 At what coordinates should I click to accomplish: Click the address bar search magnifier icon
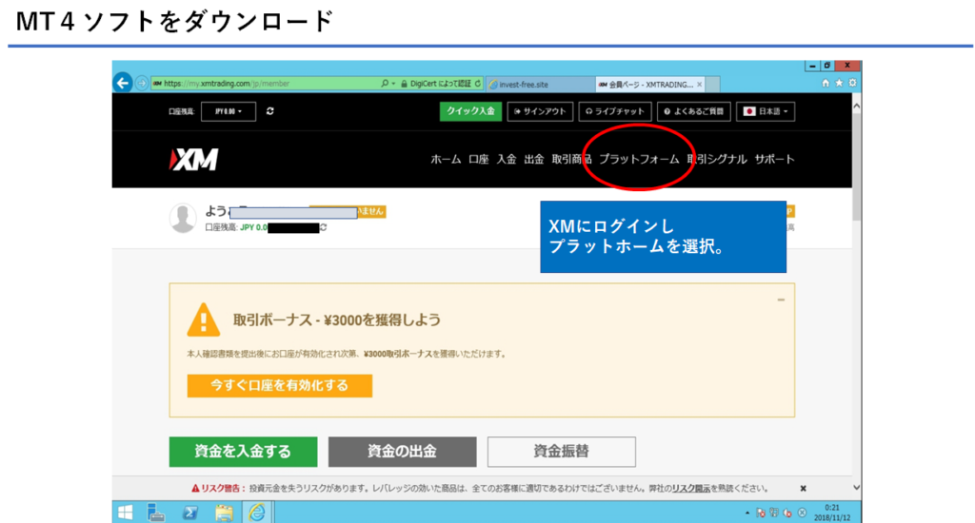(385, 84)
